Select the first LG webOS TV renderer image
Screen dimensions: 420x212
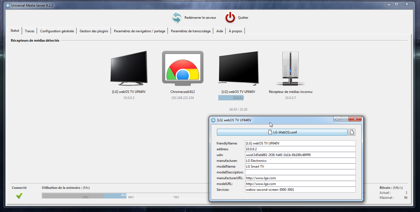click(129, 68)
